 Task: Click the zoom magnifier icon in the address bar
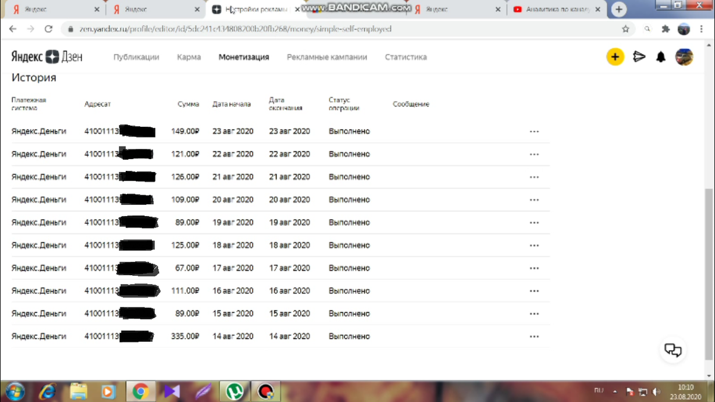tap(648, 29)
